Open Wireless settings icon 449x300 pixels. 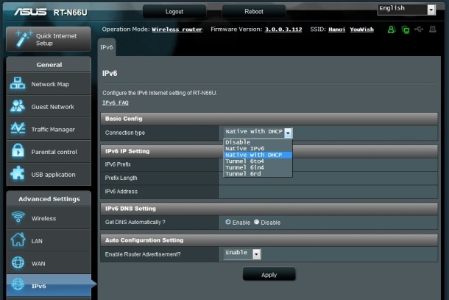coord(18,218)
